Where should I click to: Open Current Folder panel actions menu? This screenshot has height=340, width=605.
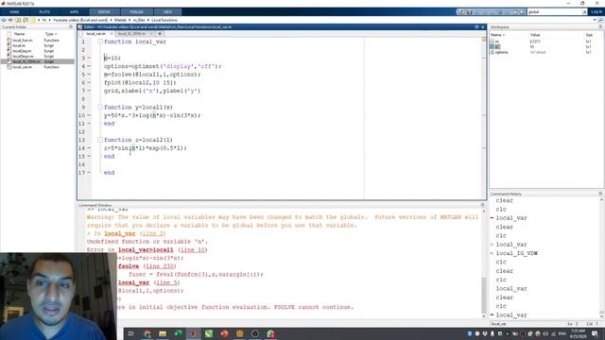click(x=71, y=27)
